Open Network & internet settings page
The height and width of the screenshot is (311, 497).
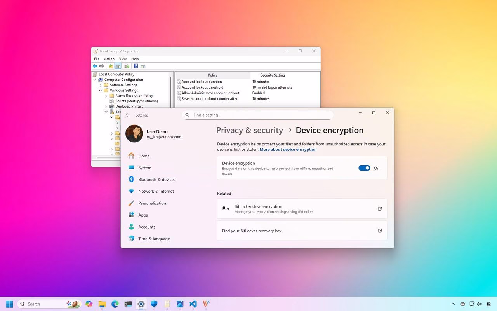[156, 191]
